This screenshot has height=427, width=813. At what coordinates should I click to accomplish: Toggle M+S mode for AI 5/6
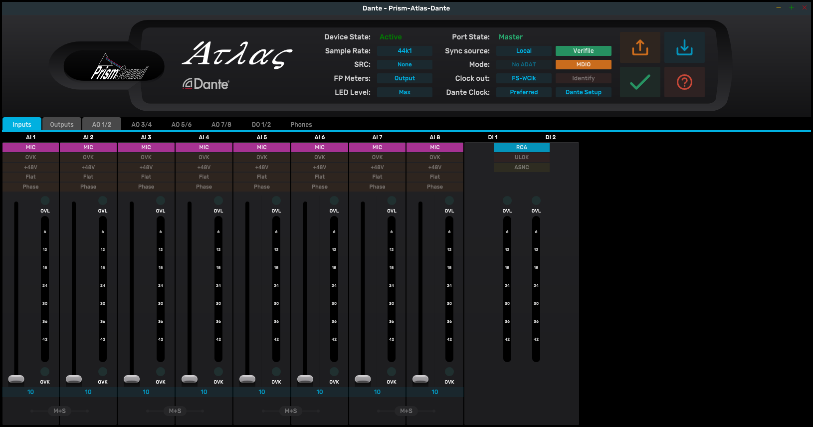coord(291,411)
